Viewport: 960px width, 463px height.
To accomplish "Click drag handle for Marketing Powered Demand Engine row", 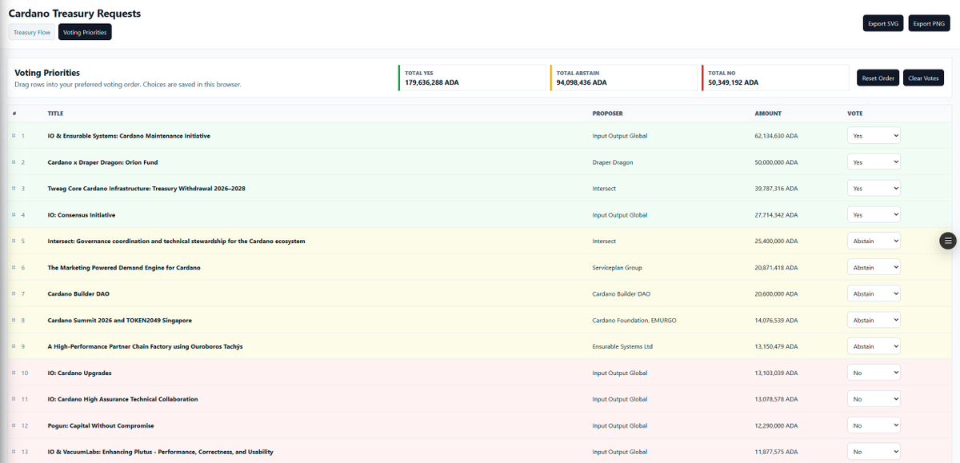I will tap(14, 267).
